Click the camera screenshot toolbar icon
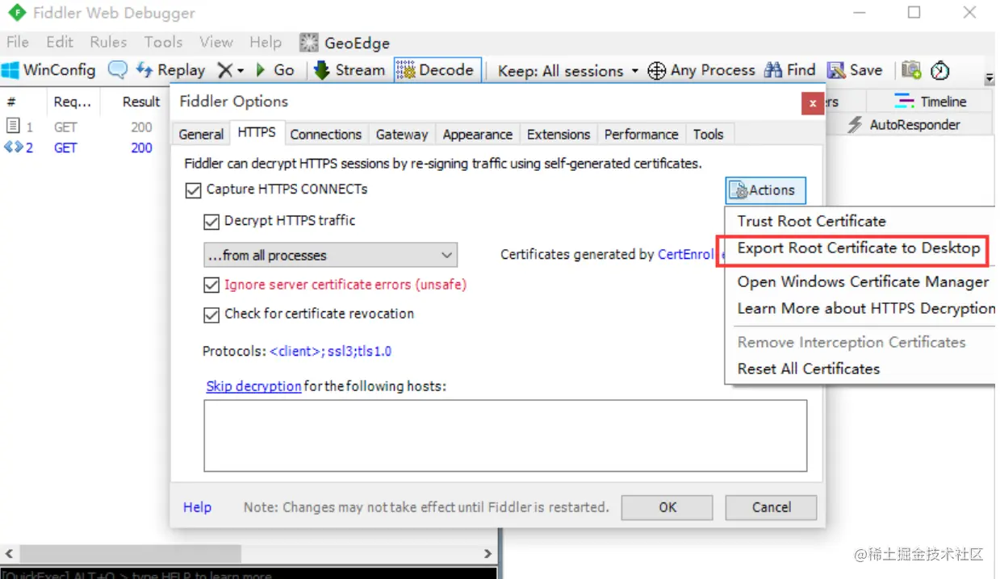The width and height of the screenshot is (1000, 579). pos(911,70)
